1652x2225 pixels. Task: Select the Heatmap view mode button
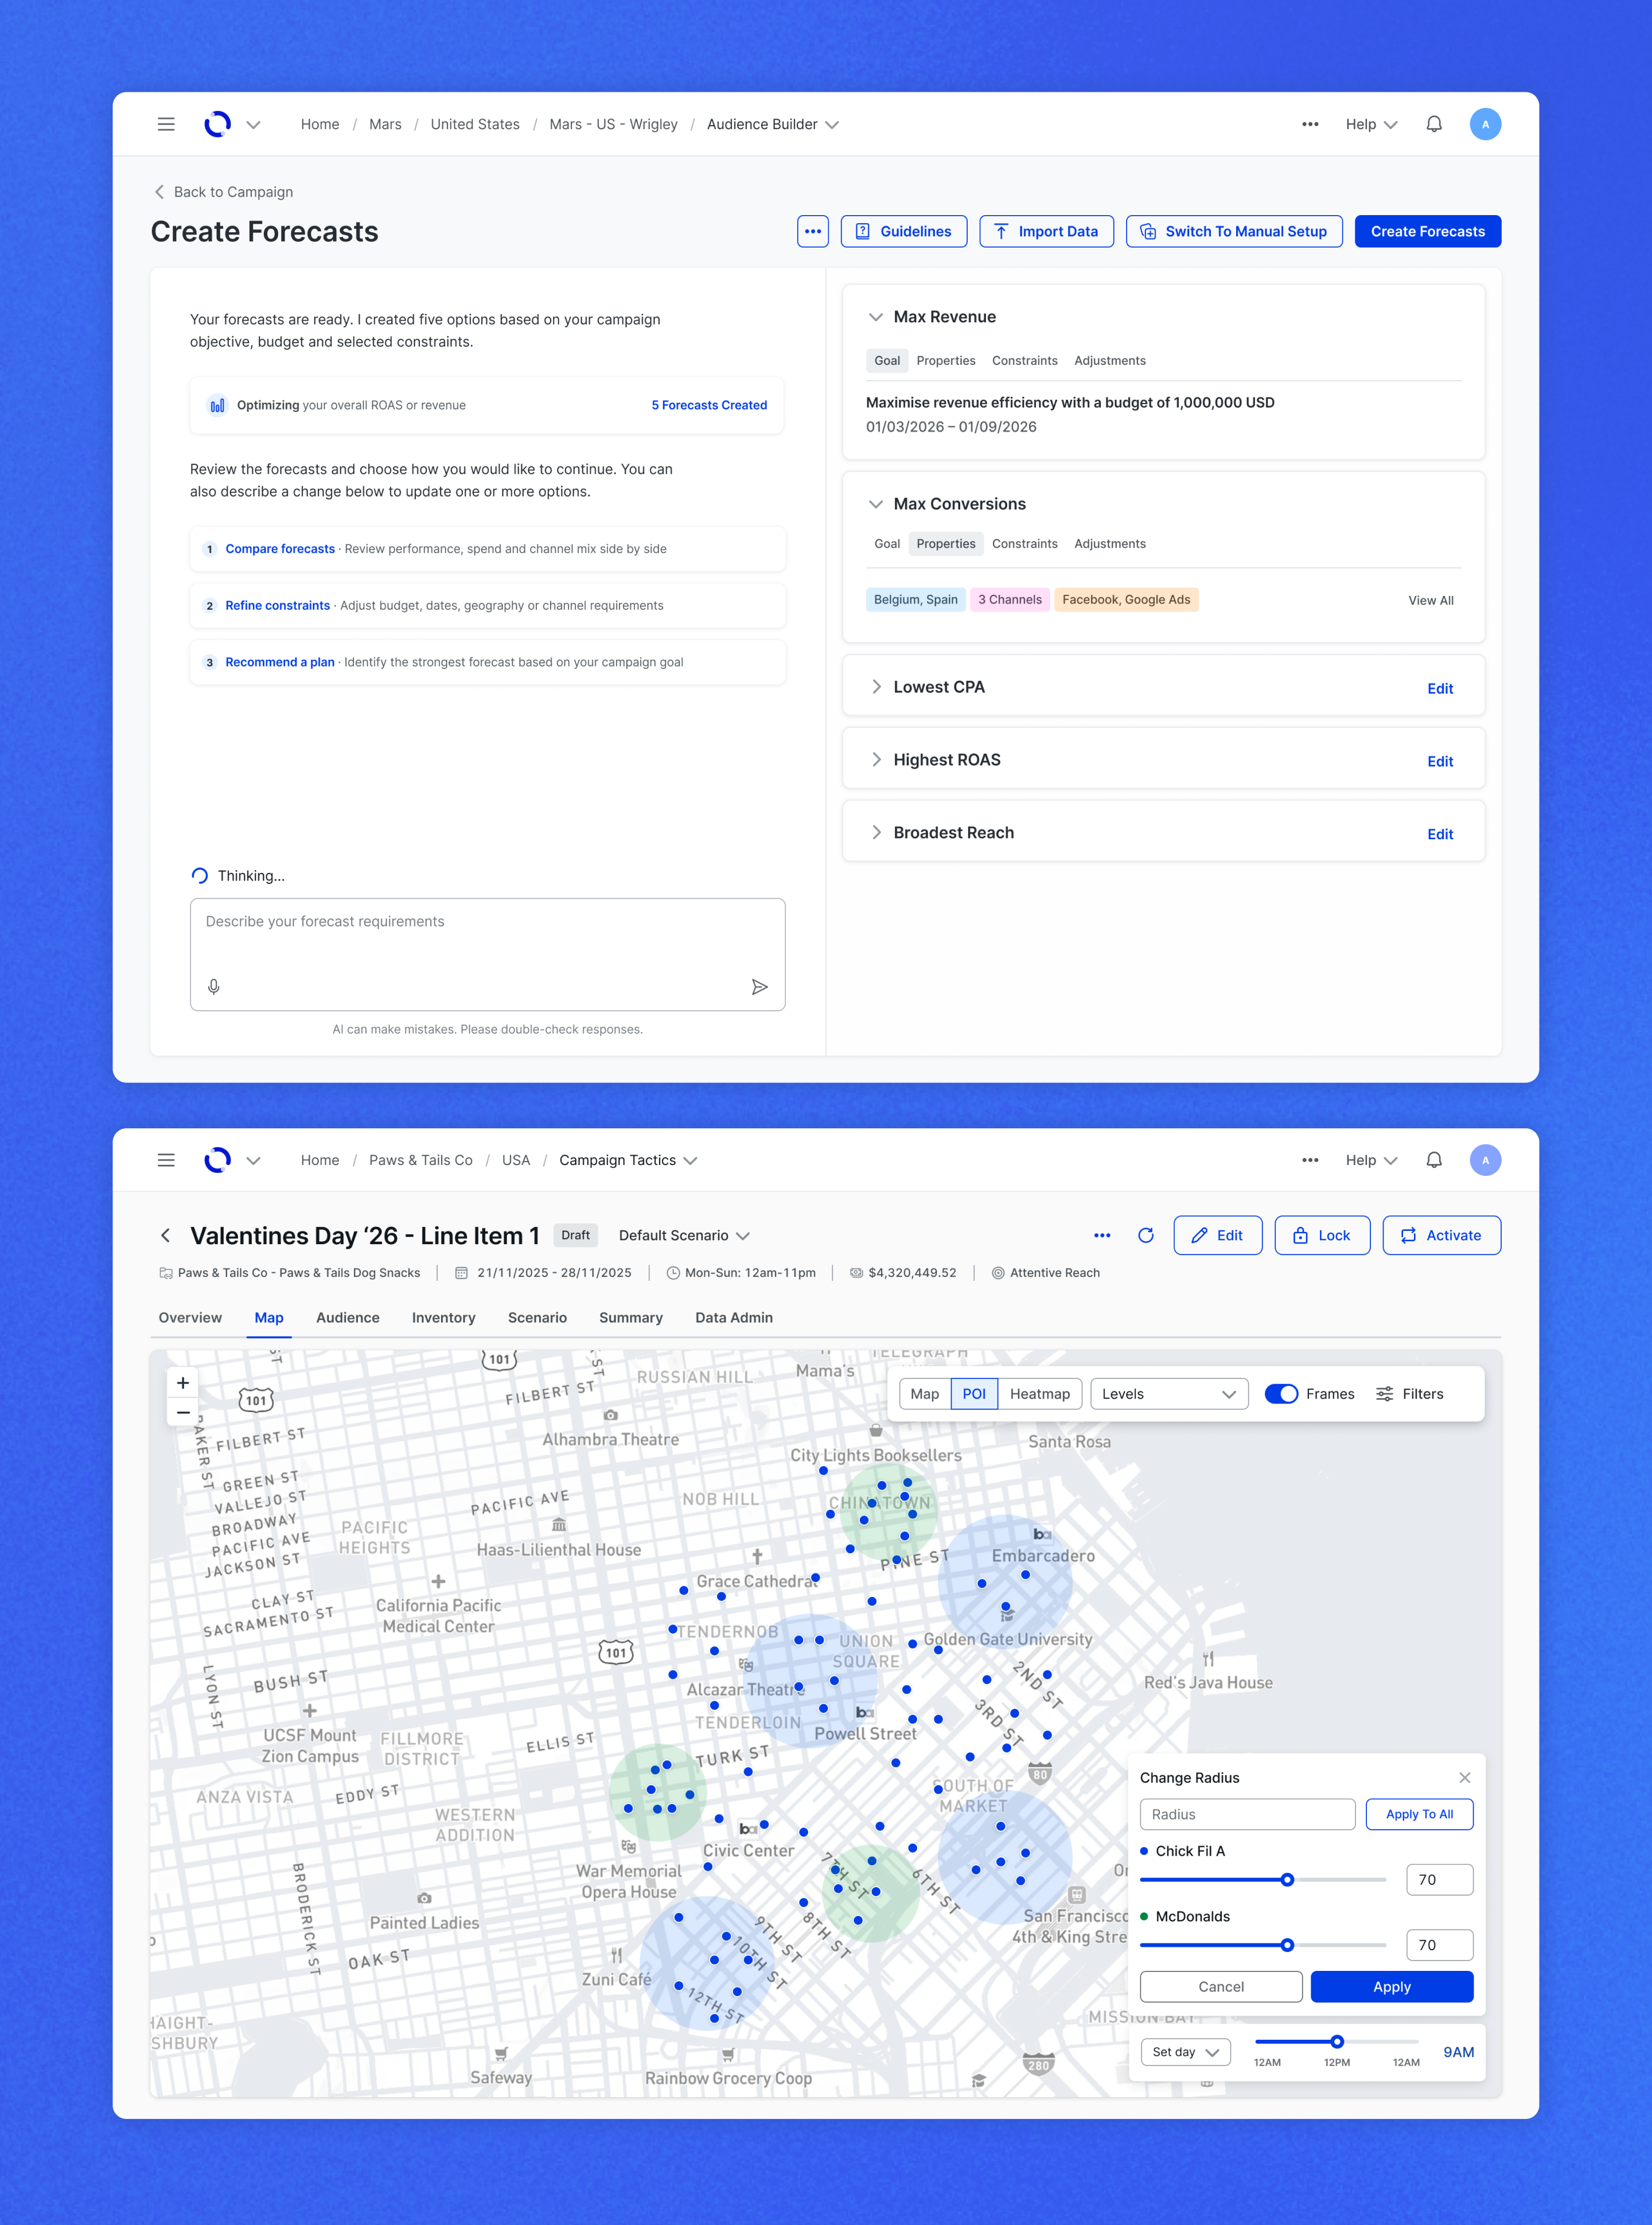click(x=1040, y=1394)
